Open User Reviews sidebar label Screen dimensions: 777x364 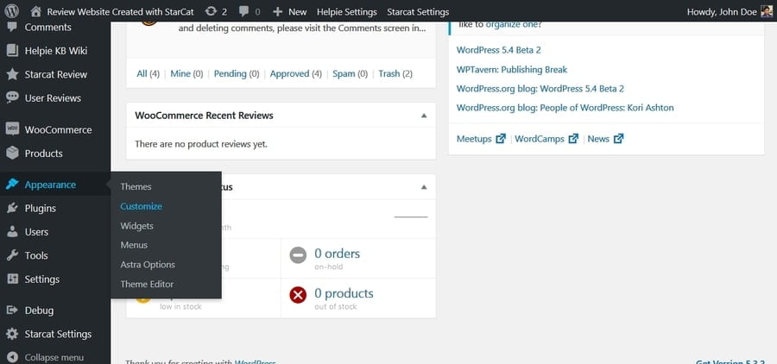[53, 98]
